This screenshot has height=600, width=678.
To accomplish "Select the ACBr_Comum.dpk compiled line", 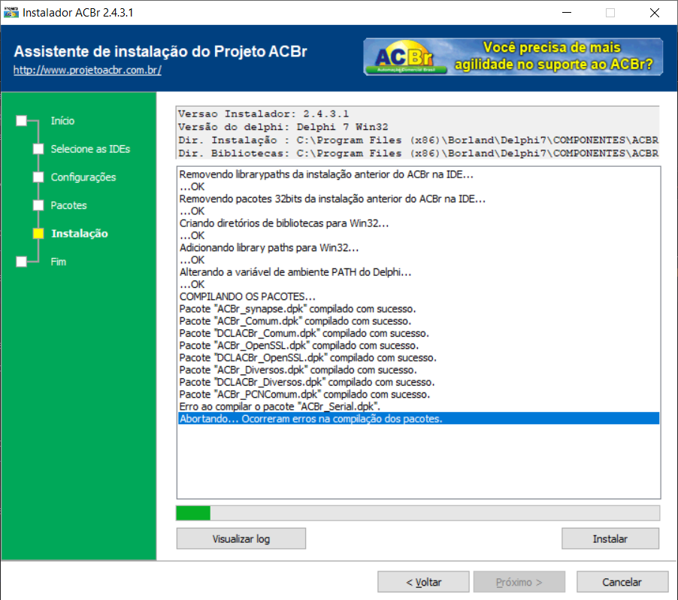I will [x=419, y=320].
